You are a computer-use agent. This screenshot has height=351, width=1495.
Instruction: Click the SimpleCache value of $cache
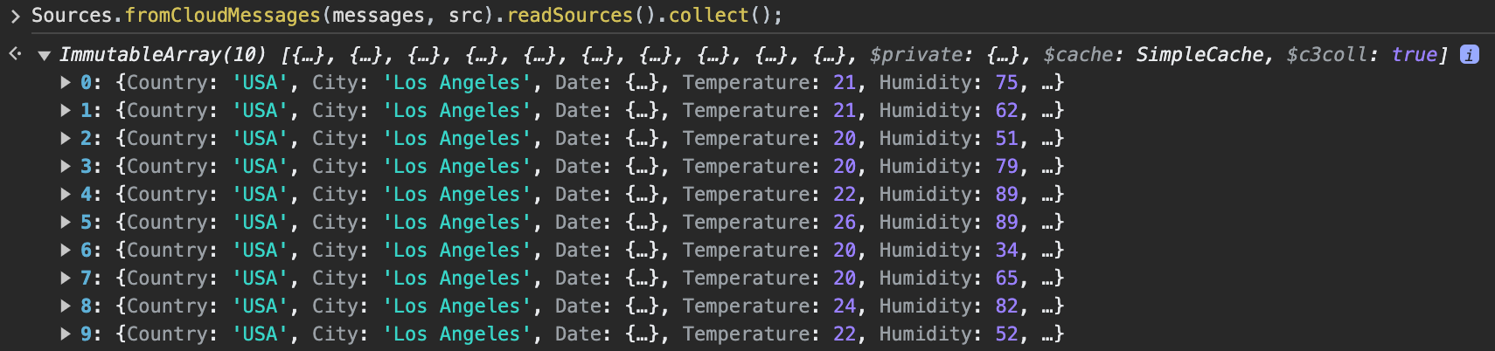[1199, 55]
